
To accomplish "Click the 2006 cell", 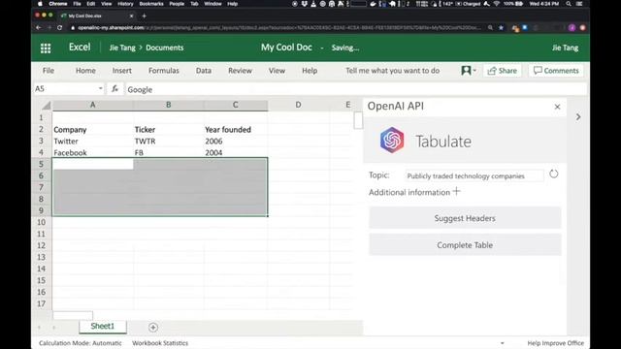I will [236, 142].
